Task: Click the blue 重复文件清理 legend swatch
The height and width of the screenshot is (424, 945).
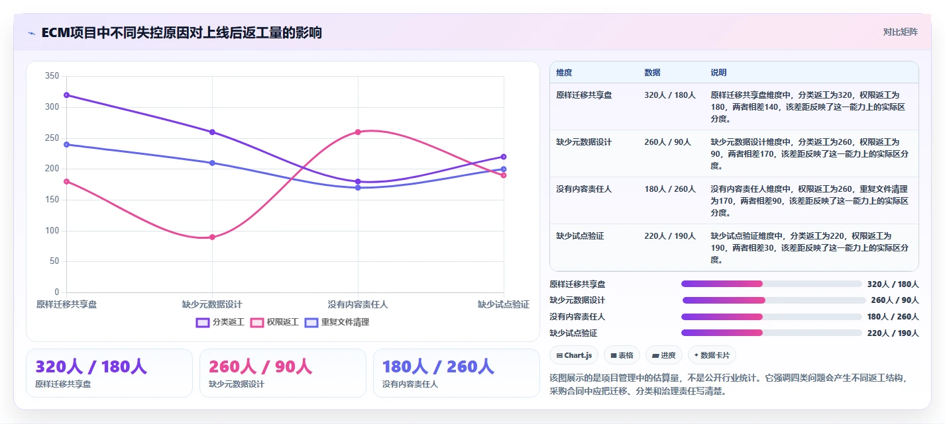Action: coord(311,322)
